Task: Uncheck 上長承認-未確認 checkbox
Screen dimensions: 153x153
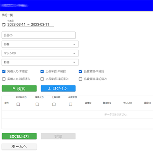Action: click(x=42, y=71)
